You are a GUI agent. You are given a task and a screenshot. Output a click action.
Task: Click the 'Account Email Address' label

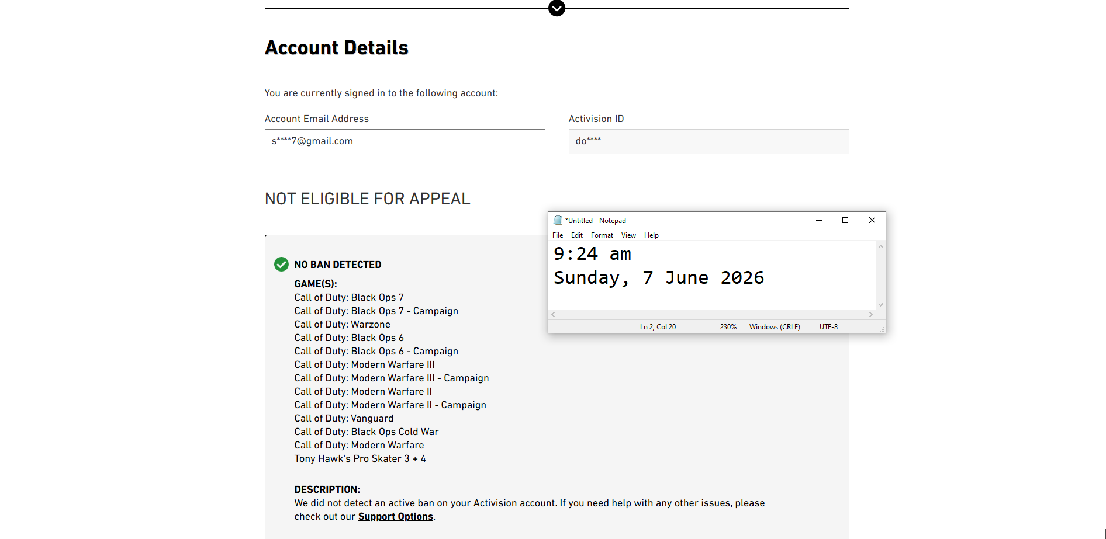click(x=317, y=119)
